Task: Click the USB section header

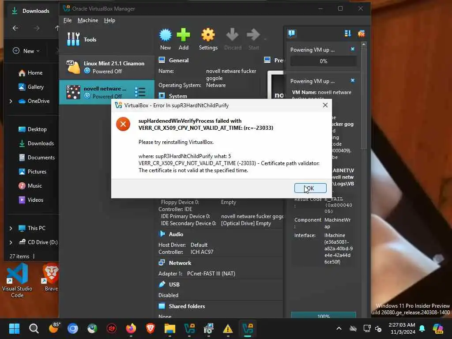Action: pyautogui.click(x=174, y=285)
